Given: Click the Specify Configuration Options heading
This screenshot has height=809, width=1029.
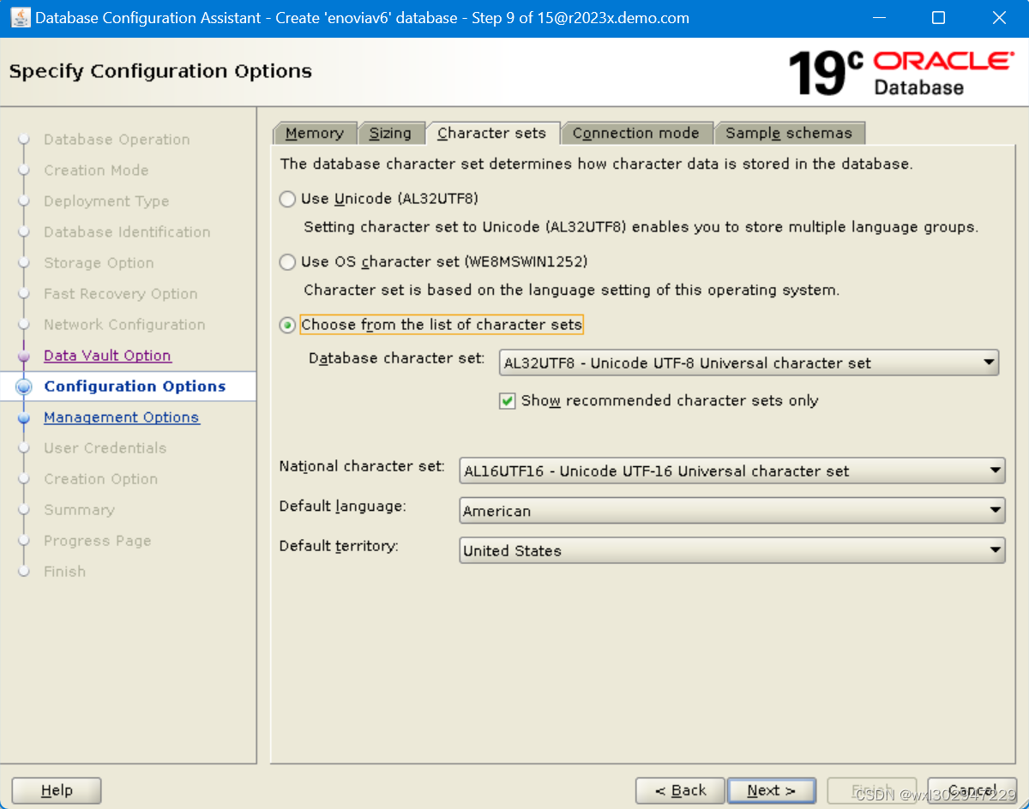Looking at the screenshot, I should (x=160, y=71).
